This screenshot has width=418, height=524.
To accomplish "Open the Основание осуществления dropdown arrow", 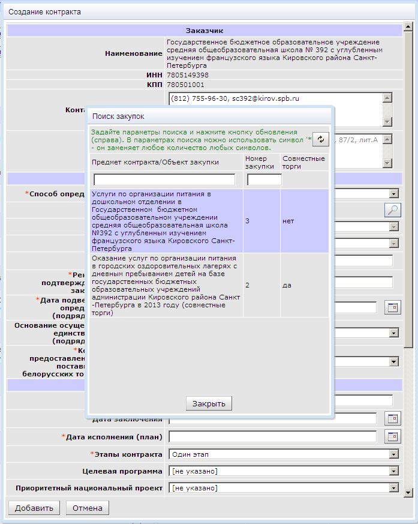I will 394,333.
